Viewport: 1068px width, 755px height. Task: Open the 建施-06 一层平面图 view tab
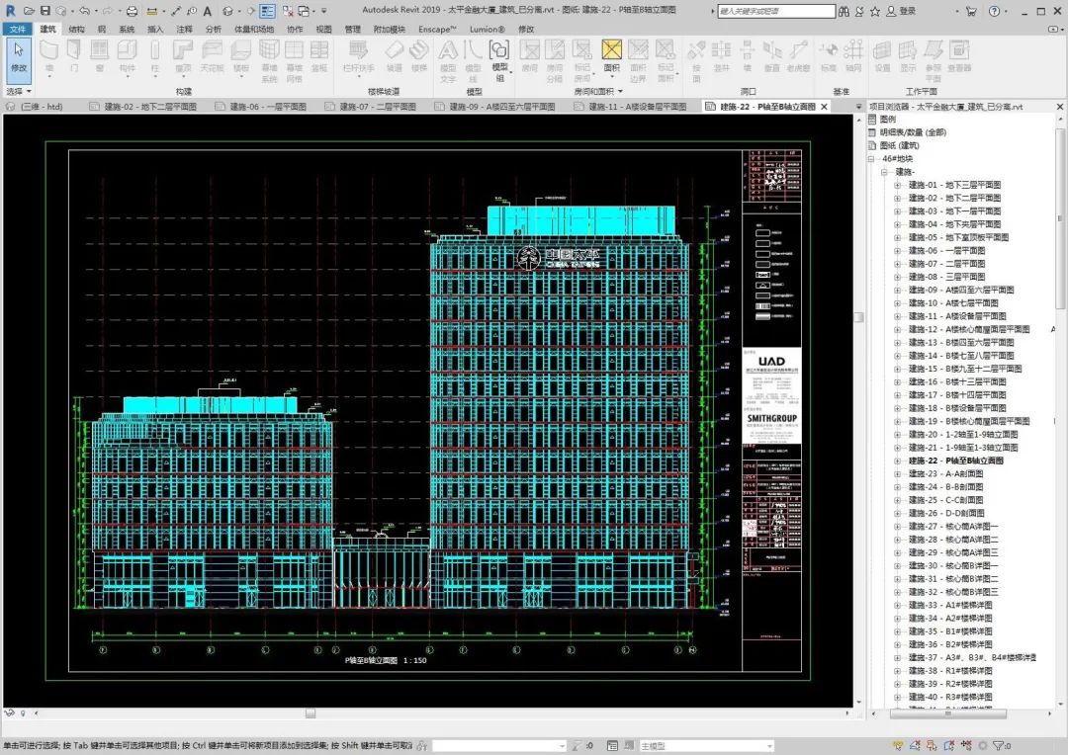point(261,106)
